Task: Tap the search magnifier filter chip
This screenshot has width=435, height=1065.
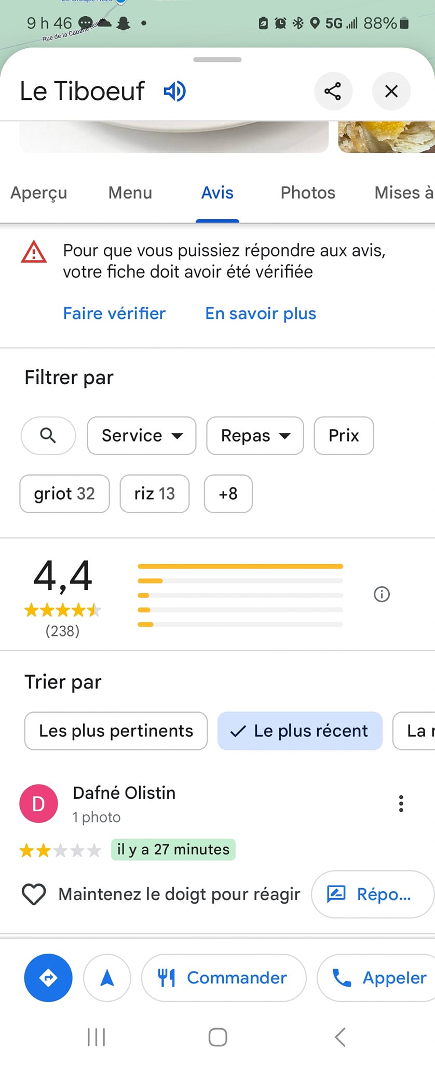Action: tap(48, 435)
